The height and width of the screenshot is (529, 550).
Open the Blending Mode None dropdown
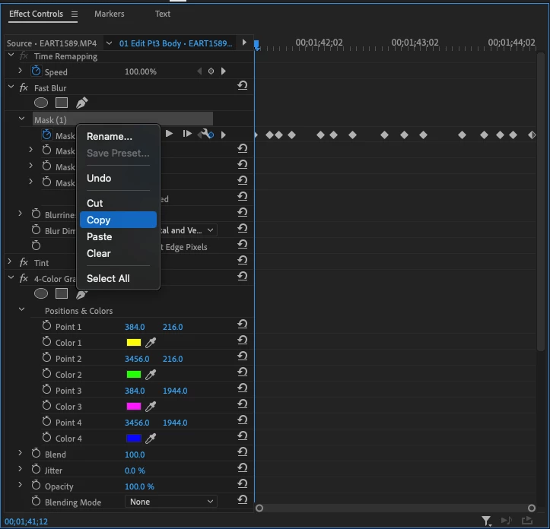tap(171, 502)
